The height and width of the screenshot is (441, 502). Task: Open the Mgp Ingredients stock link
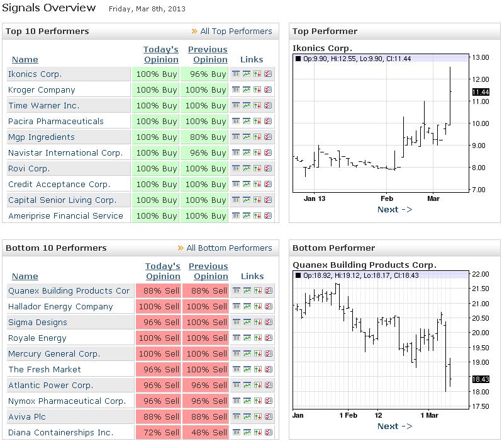coord(42,137)
